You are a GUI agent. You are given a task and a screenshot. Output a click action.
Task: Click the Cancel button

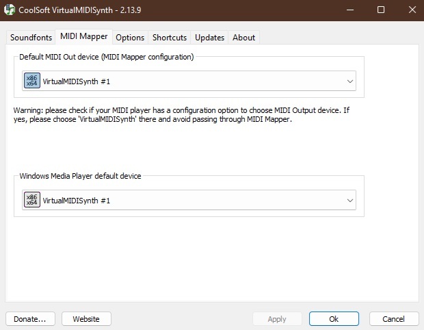coord(394,319)
